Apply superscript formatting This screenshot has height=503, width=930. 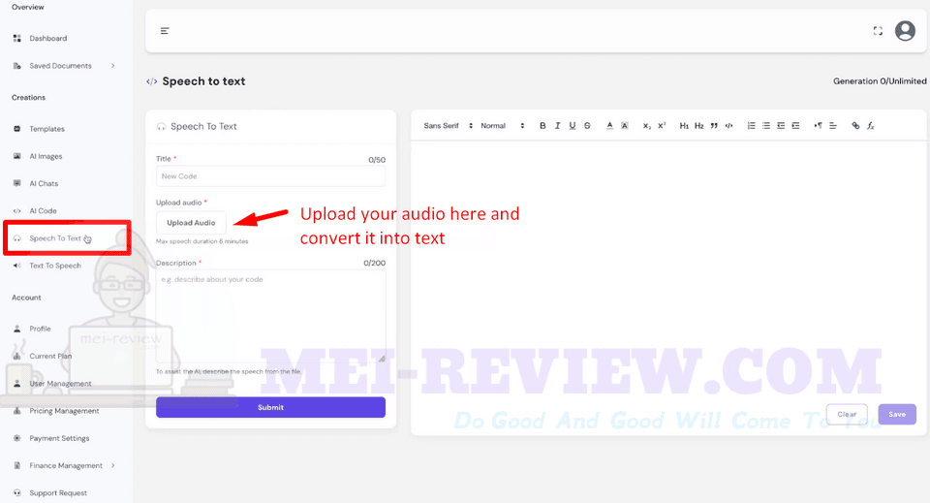click(x=662, y=126)
